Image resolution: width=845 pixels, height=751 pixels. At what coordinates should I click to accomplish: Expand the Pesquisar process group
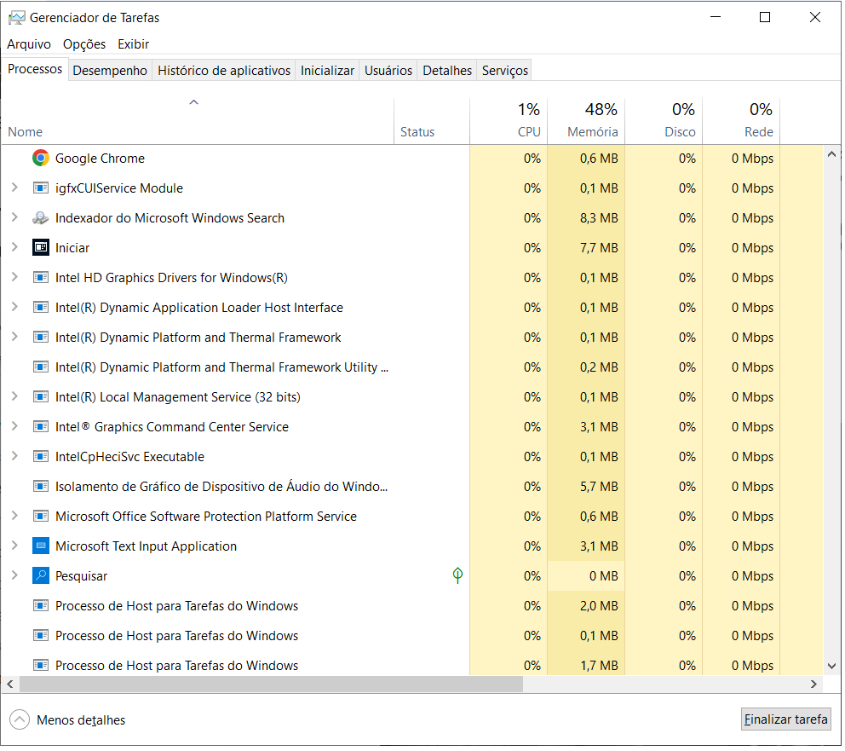[x=15, y=575]
